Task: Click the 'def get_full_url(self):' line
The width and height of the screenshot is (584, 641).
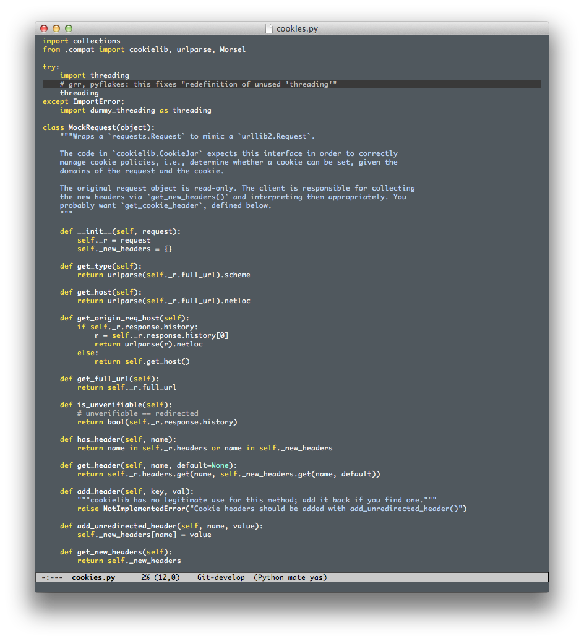Action: pyautogui.click(x=109, y=379)
